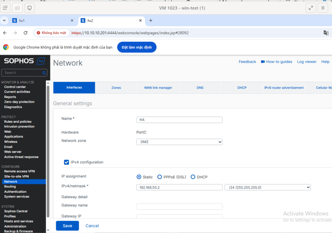Click the browser reload icon
The width and height of the screenshot is (332, 233).
(26, 33)
